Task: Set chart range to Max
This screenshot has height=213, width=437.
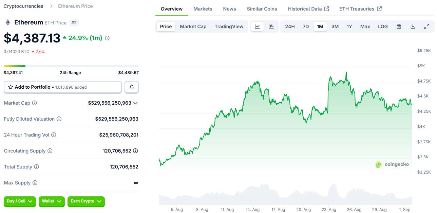Action: coord(365,26)
